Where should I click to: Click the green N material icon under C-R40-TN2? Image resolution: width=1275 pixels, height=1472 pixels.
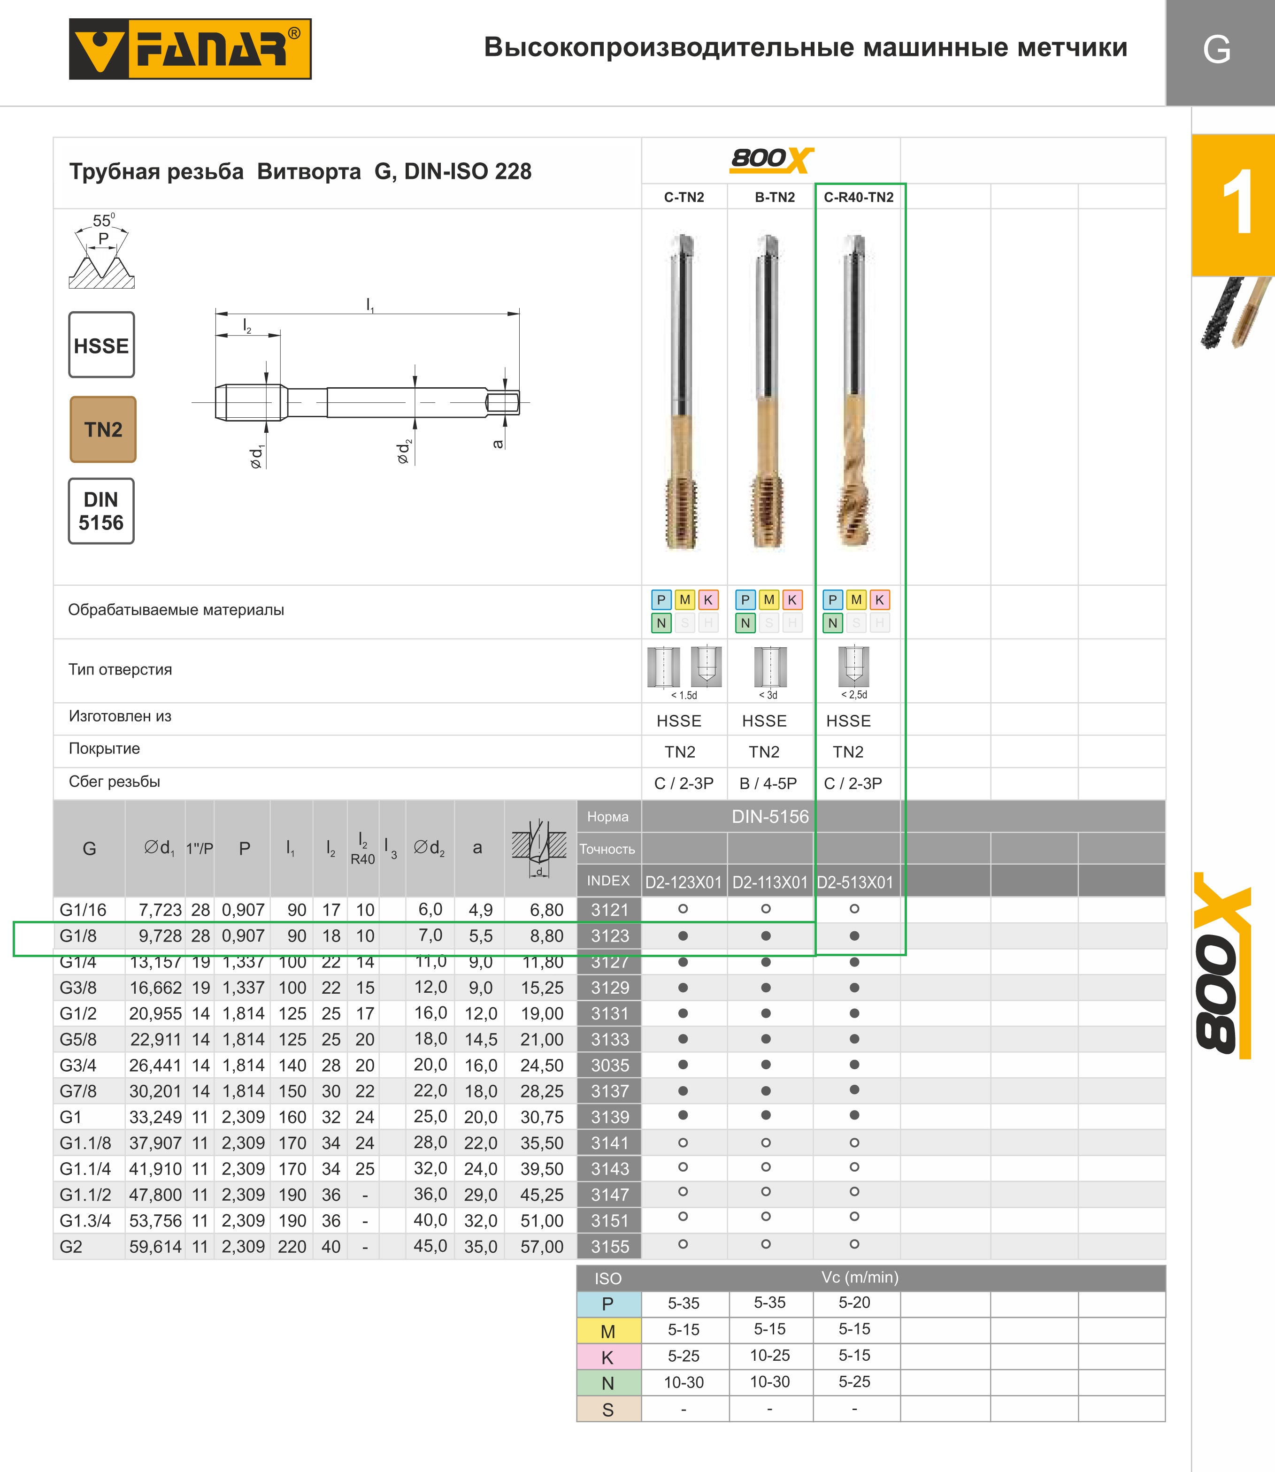[x=832, y=623]
